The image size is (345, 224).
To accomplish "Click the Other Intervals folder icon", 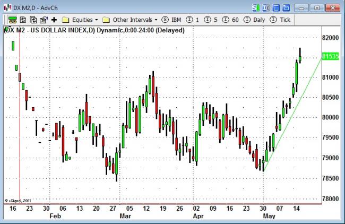I will pos(106,20).
